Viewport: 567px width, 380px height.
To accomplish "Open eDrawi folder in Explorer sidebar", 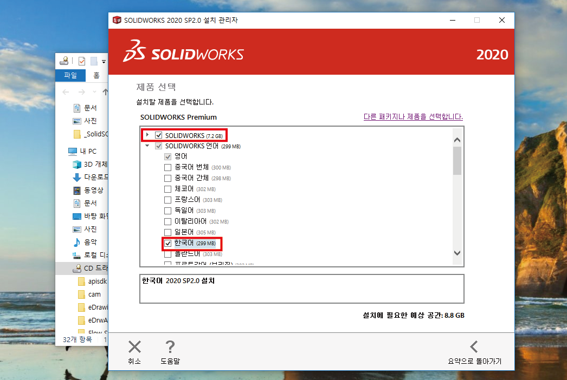I will 93,307.
